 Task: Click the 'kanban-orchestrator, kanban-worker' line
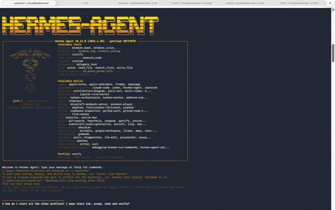pyautogui.click(x=103, y=98)
